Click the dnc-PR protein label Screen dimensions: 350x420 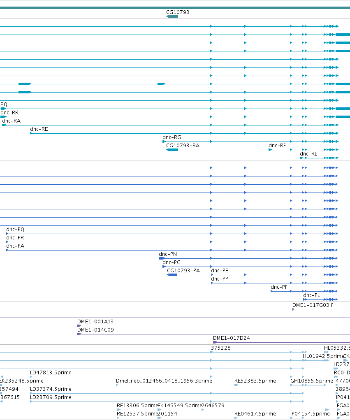pos(15,238)
